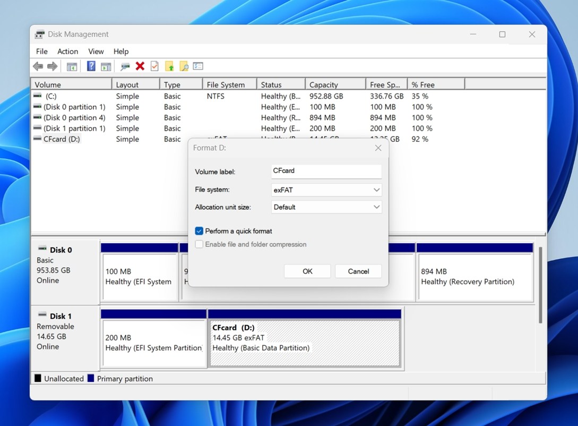Image resolution: width=578 pixels, height=426 pixels.
Task: Click the Volume label text field
Action: pyautogui.click(x=326, y=171)
